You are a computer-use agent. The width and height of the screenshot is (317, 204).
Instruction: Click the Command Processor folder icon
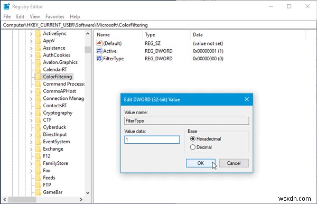38,84
